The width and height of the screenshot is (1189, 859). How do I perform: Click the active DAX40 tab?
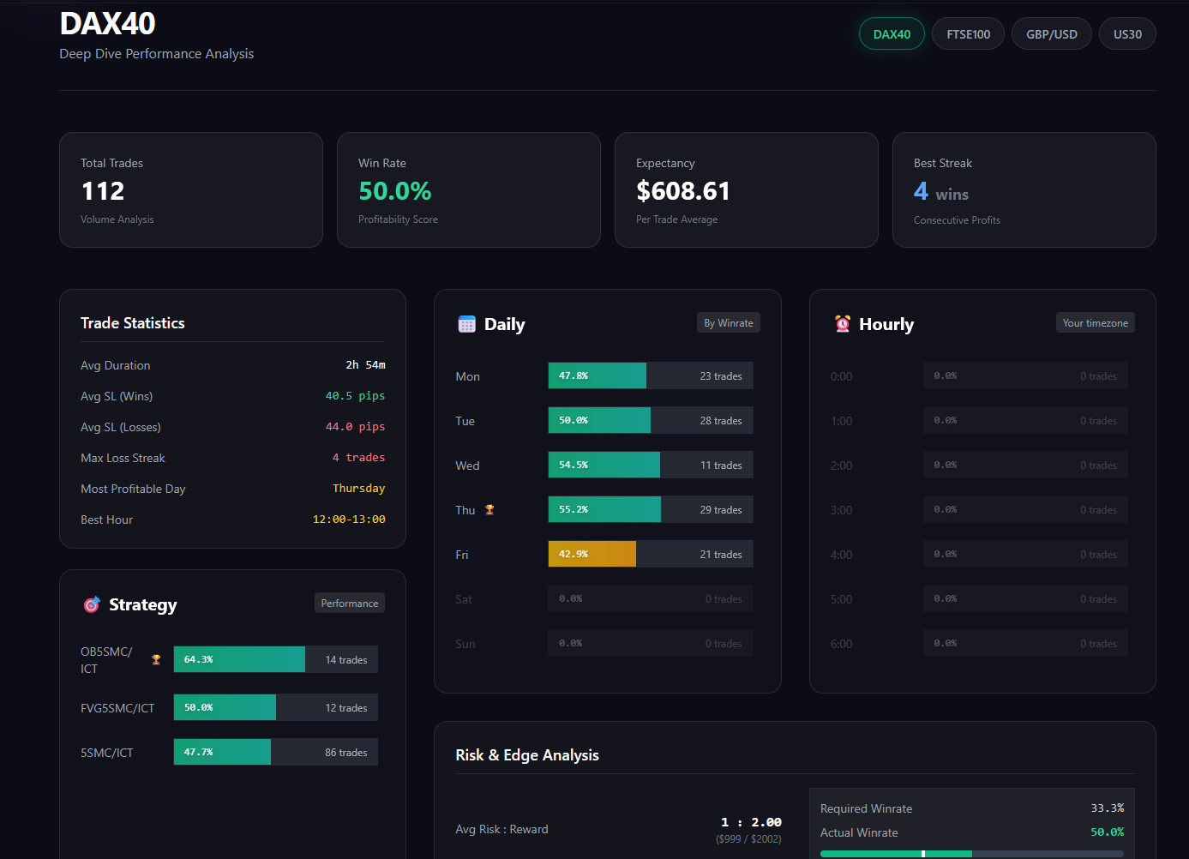[892, 33]
